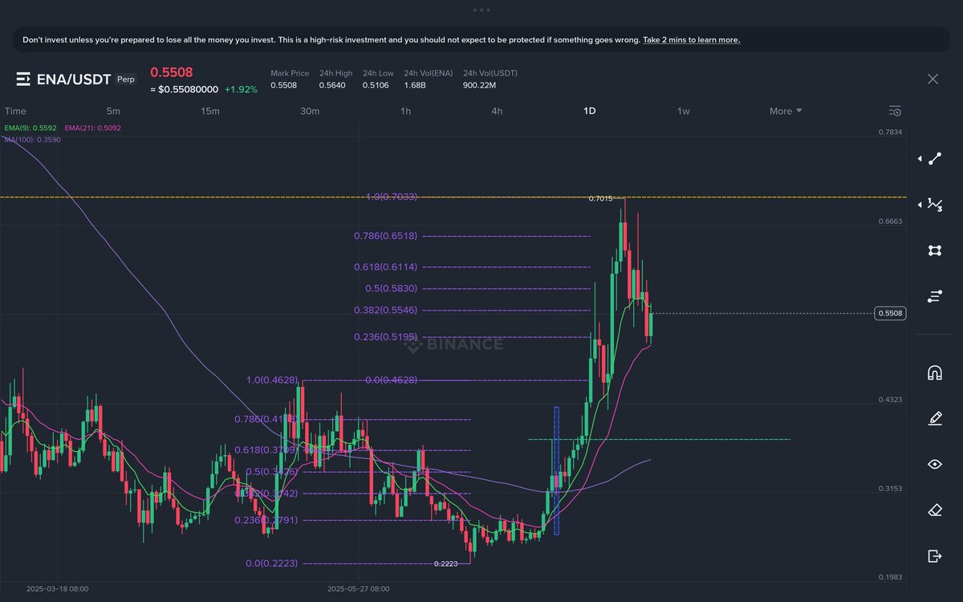The height and width of the screenshot is (602, 963).
Task: Click the 24h Vol(USDT) value 900.22M
Action: 479,85
